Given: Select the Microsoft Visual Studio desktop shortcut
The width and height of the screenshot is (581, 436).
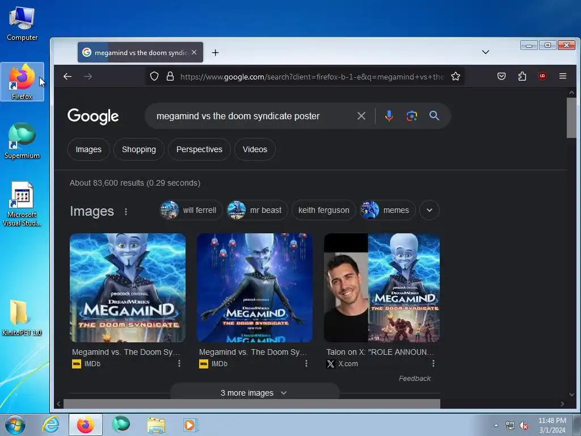Looking at the screenshot, I should coord(22,204).
